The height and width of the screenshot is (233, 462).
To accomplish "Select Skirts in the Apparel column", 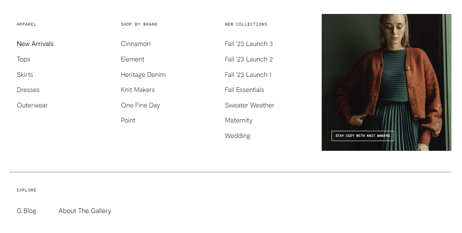I will [x=25, y=75].
